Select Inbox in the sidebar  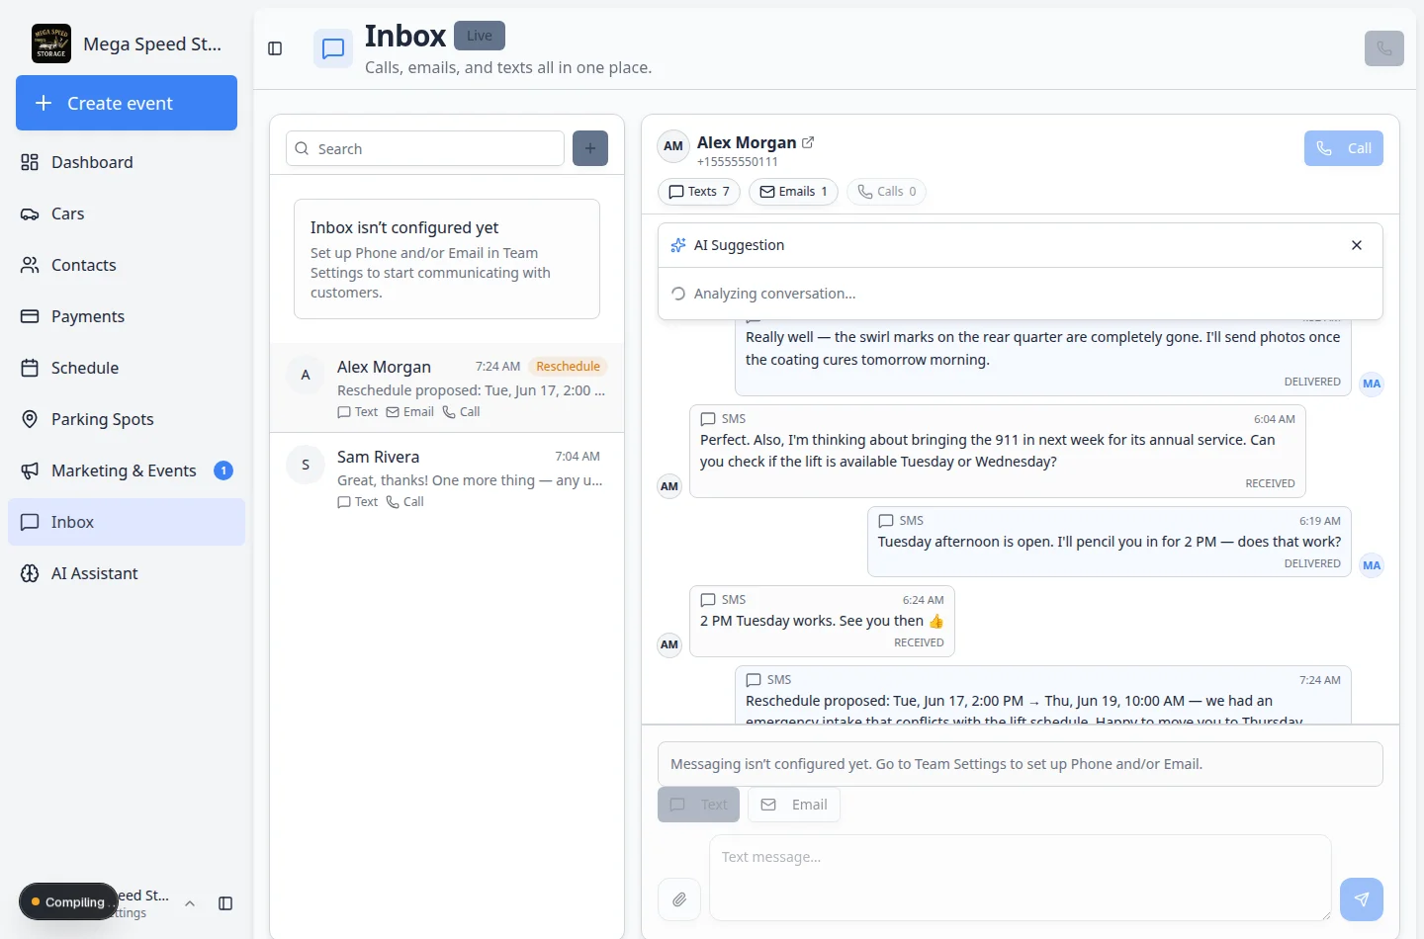click(x=127, y=522)
